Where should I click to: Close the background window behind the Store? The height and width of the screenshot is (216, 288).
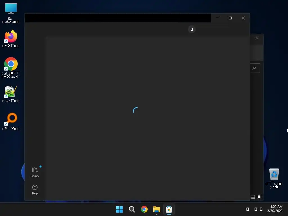click(257, 38)
